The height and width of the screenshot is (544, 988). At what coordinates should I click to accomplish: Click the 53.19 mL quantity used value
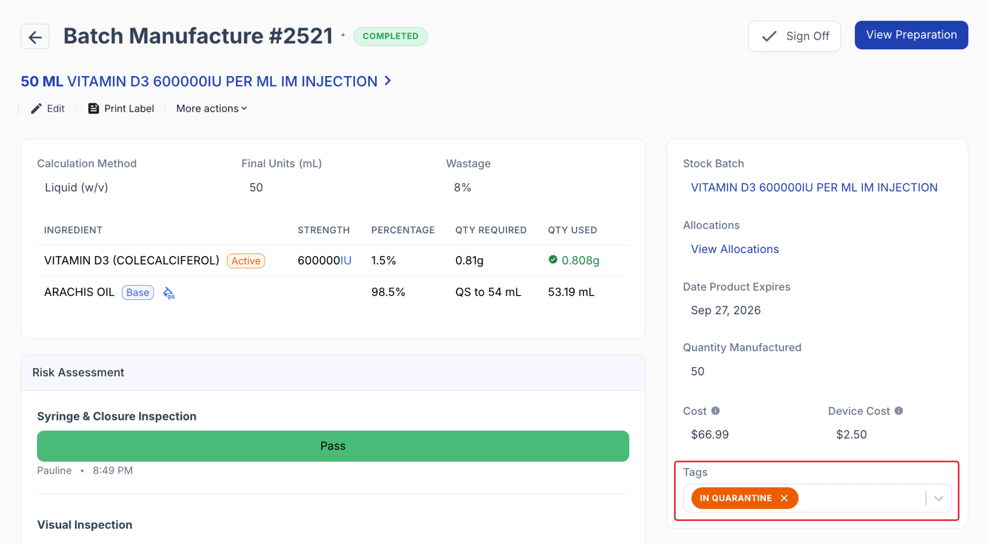pos(571,292)
